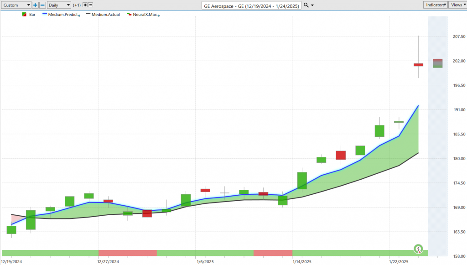The width and height of the screenshot is (467, 265).
Task: Open the Views dropdown menu
Action: pos(458,5)
